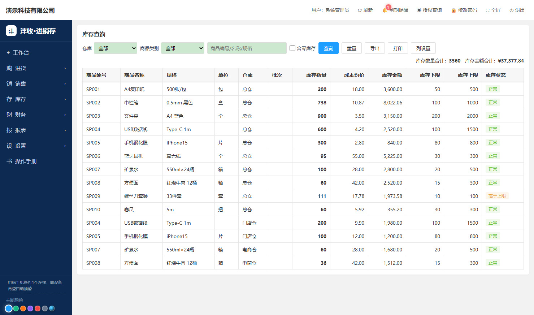This screenshot has height=315, width=534.
Task: Open the 操作手册 sidebar item
Action: click(36, 161)
